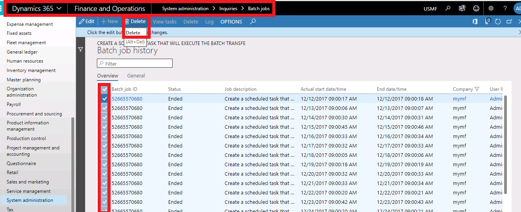
Task: Open batch job ID link started 12/12/2017
Action: (x=127, y=99)
